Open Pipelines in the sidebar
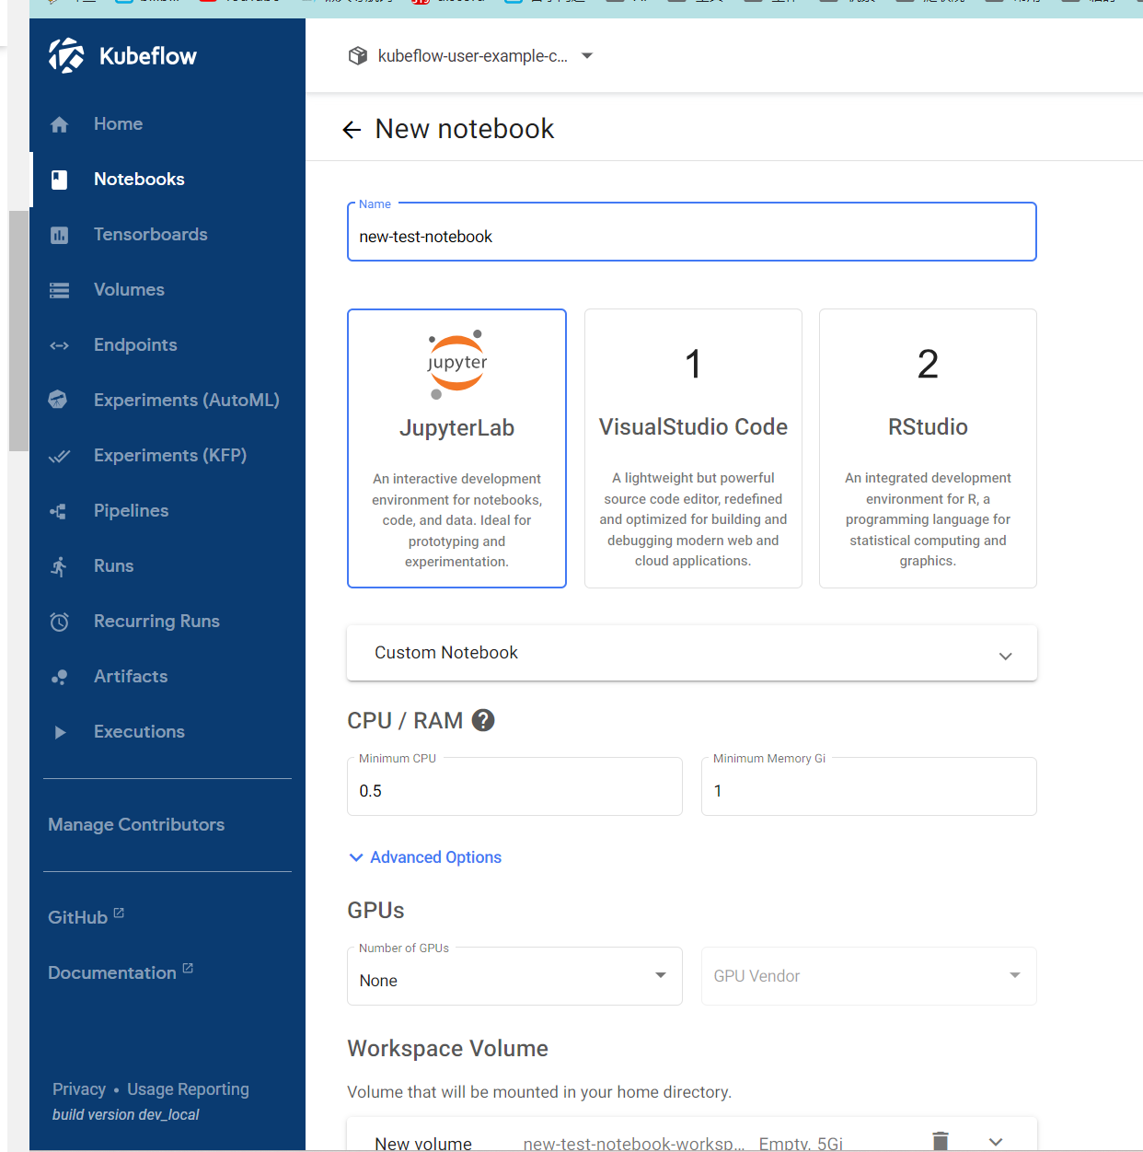 [167, 511]
